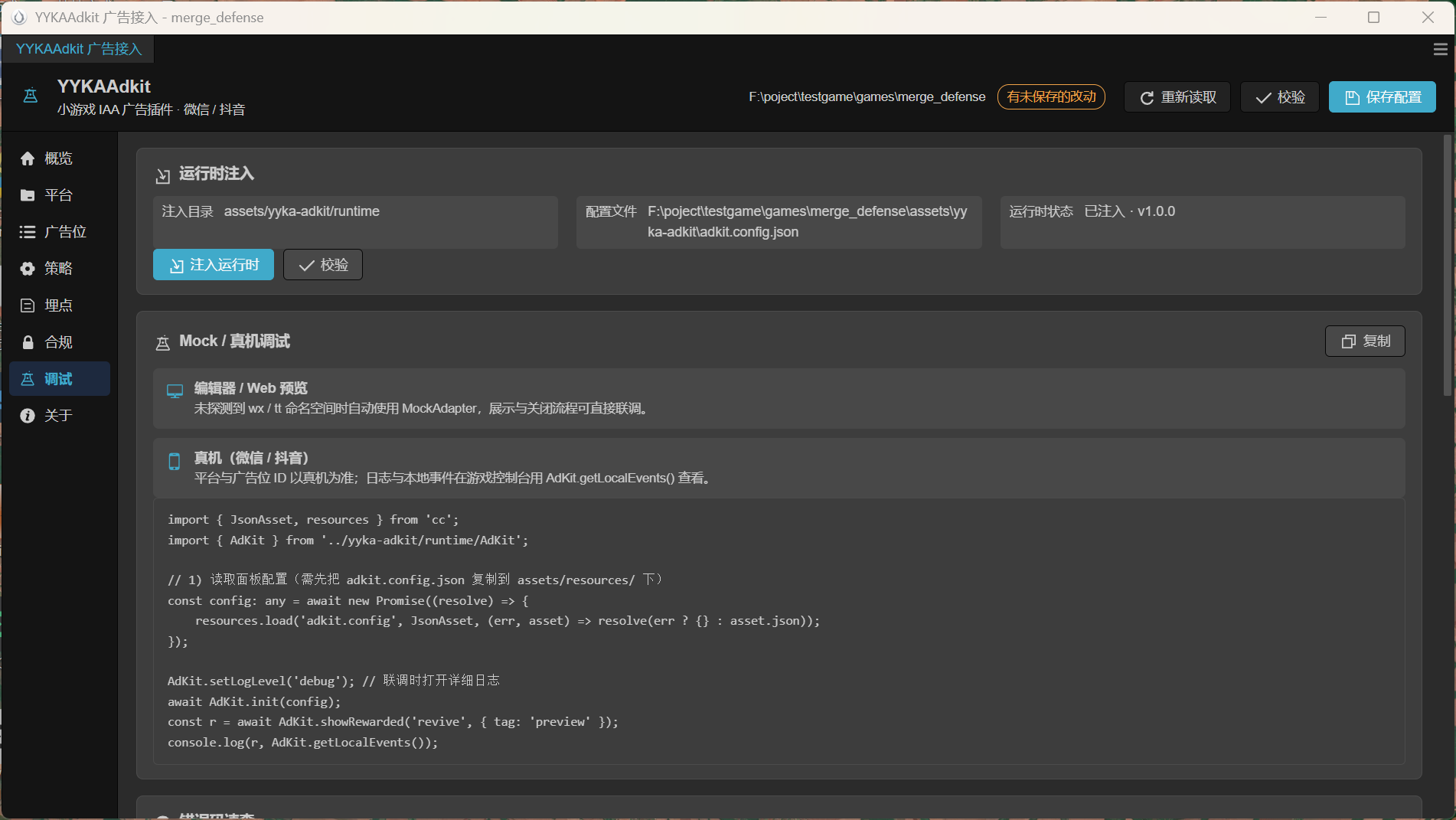This screenshot has width=1456, height=820.
Task: Click the home icon beside 概览
Action: click(x=28, y=158)
